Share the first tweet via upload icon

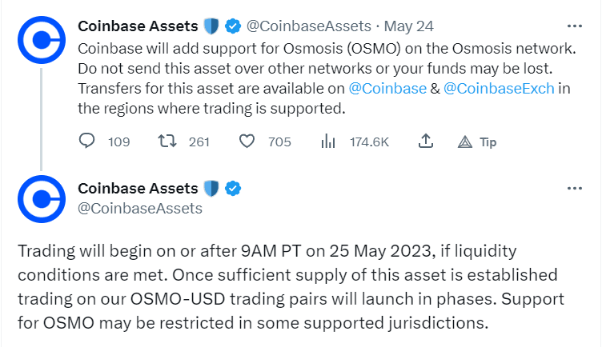(x=426, y=141)
